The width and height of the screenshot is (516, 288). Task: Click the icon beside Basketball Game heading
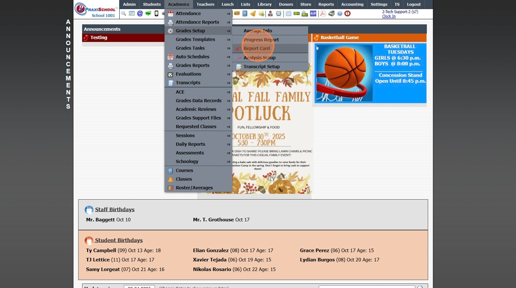point(316,37)
